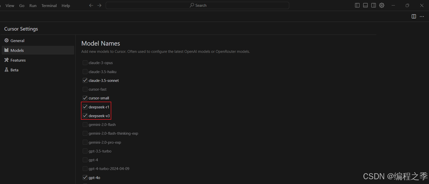This screenshot has width=429, height=184.
Task: Open the Go menu
Action: pos(22,6)
